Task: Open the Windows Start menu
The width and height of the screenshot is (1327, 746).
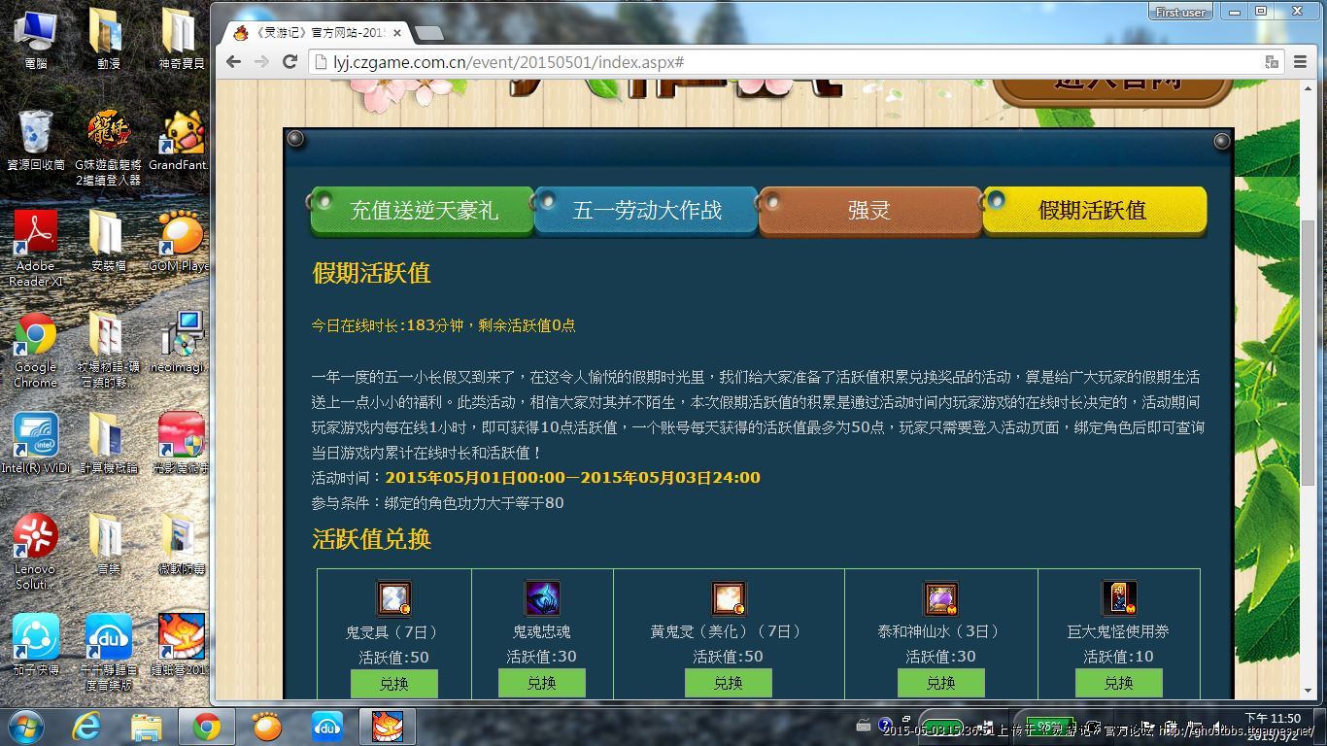Action: coord(25,726)
